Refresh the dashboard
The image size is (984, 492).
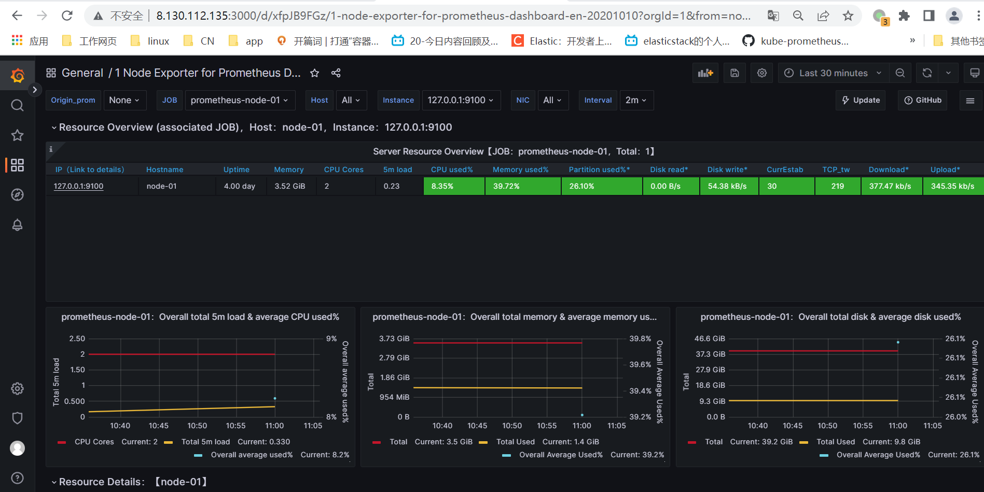pos(927,73)
